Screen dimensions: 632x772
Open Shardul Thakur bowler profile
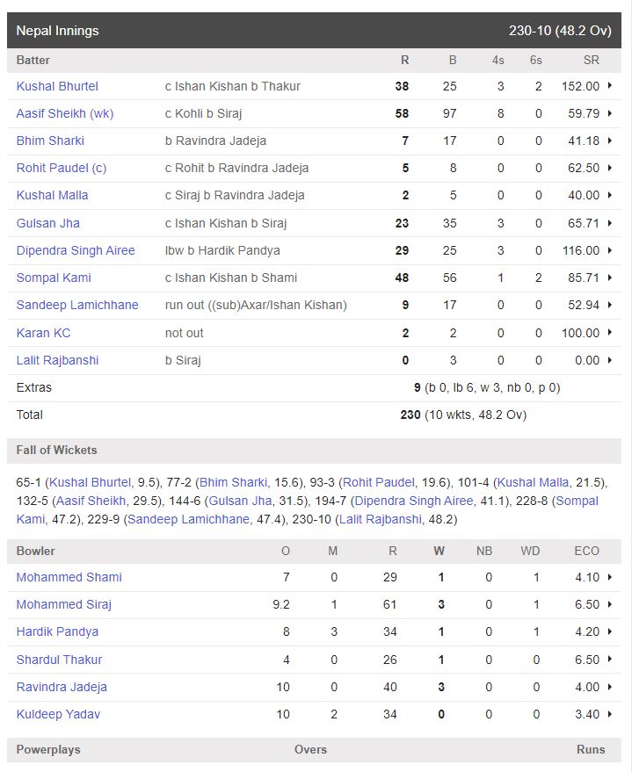pyautogui.click(x=59, y=660)
